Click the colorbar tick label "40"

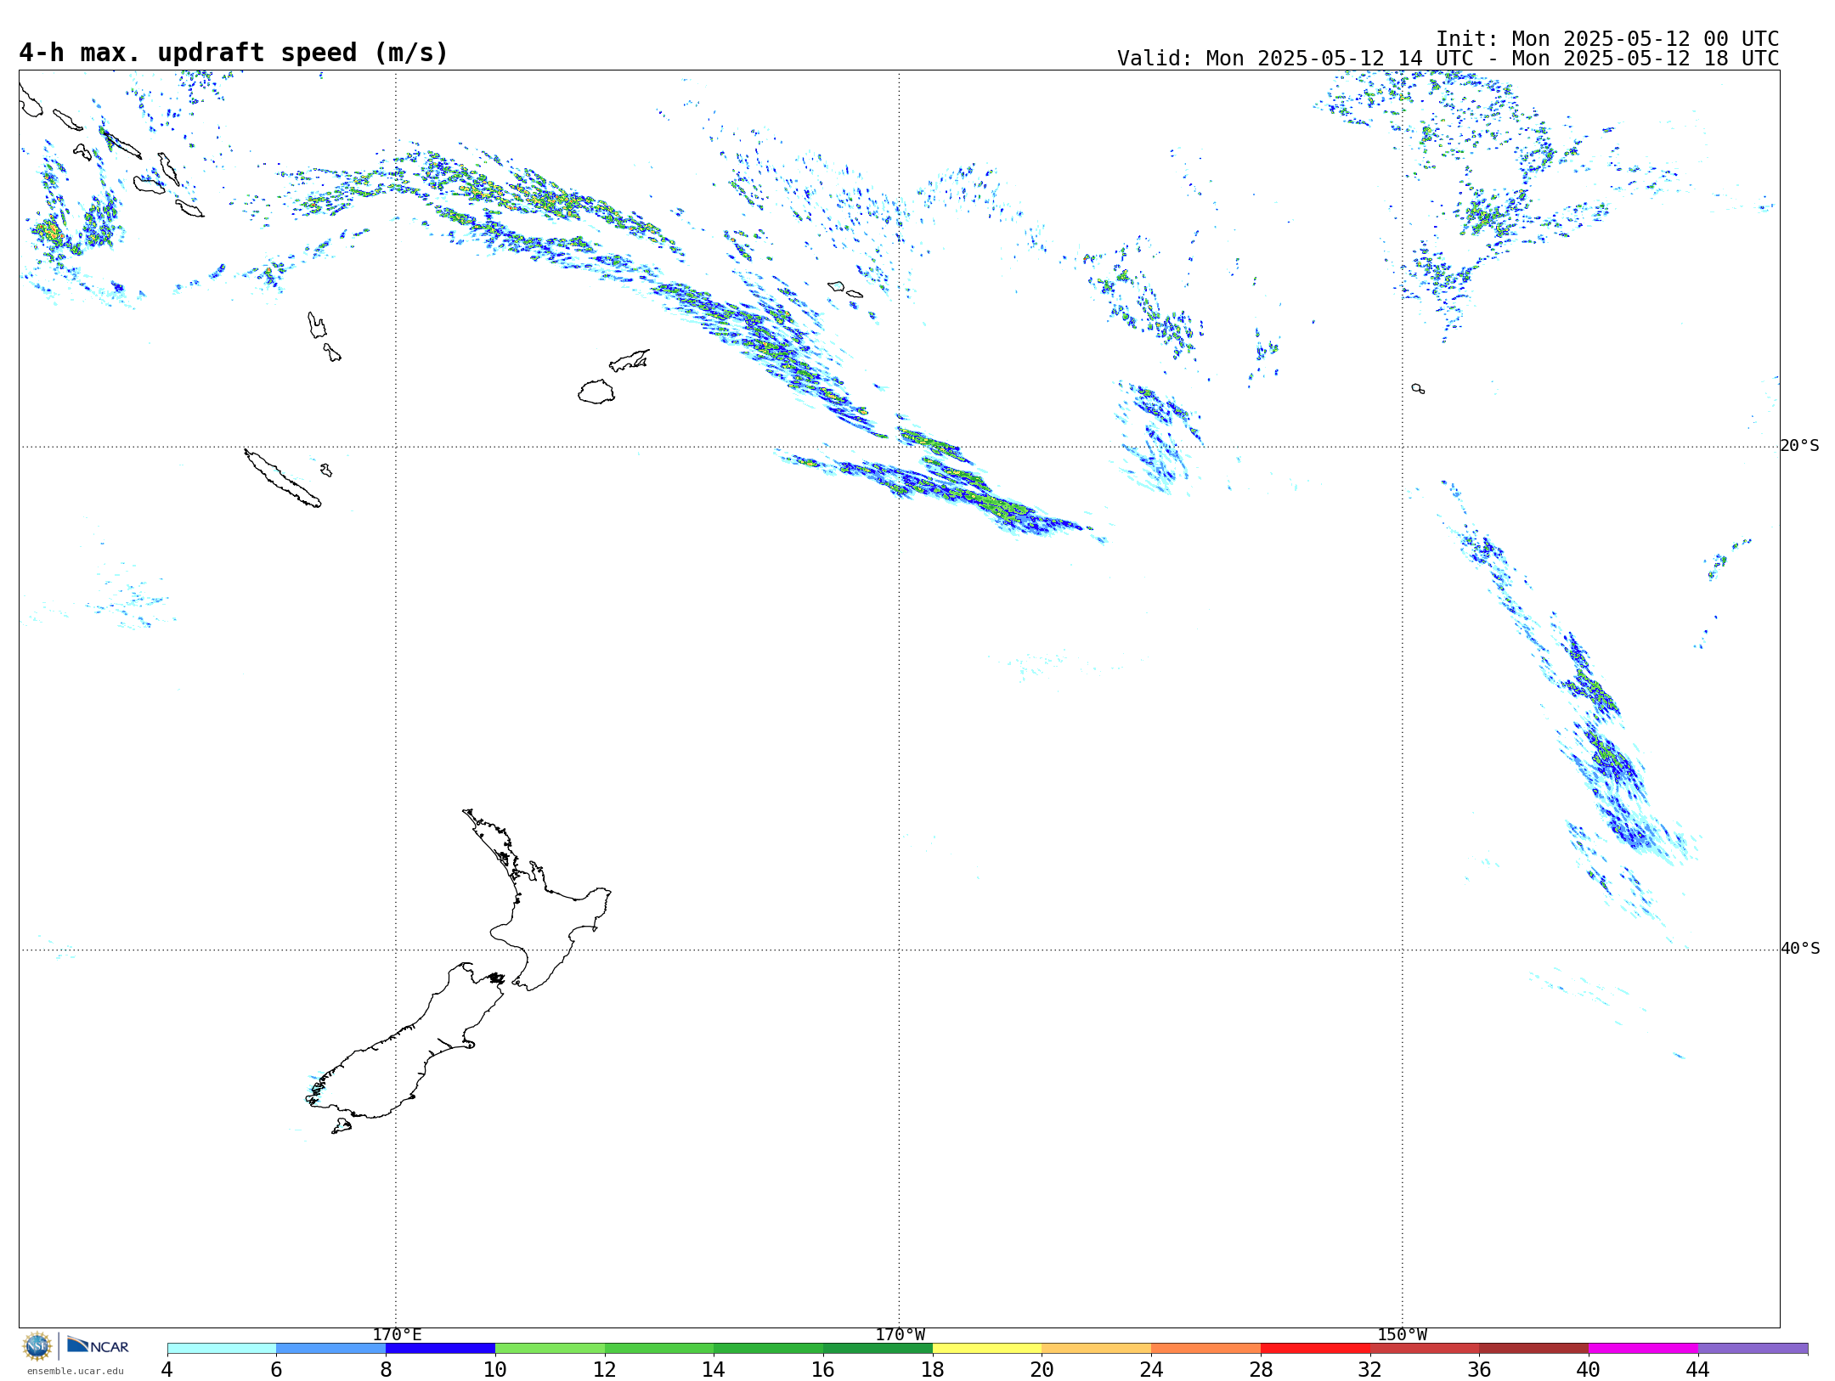pyautogui.click(x=1589, y=1369)
